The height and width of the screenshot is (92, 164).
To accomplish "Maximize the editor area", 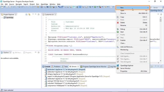I will tap(161, 14).
